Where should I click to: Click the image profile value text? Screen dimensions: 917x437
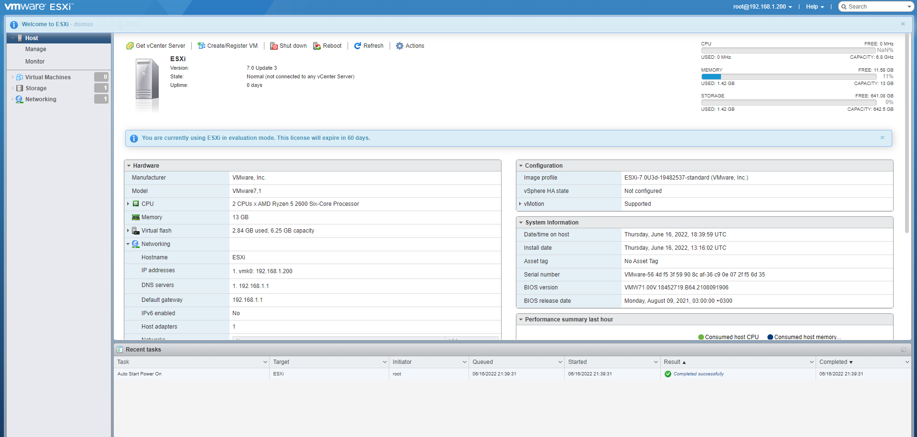tap(686, 178)
